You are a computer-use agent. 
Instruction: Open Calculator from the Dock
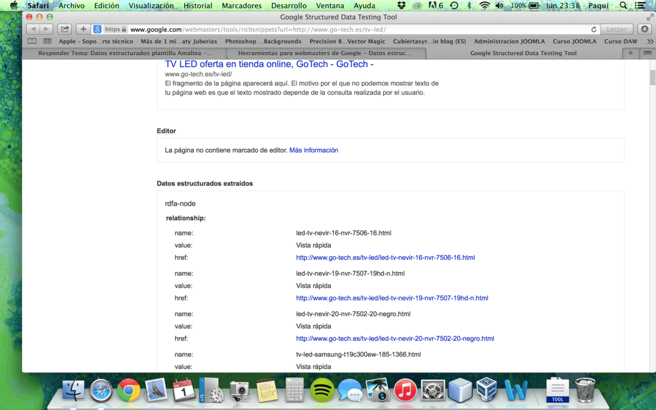(295, 390)
